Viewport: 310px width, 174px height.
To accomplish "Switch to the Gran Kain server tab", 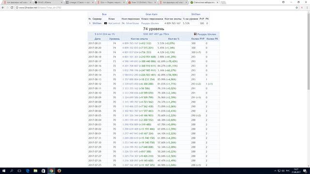I will [152, 14].
